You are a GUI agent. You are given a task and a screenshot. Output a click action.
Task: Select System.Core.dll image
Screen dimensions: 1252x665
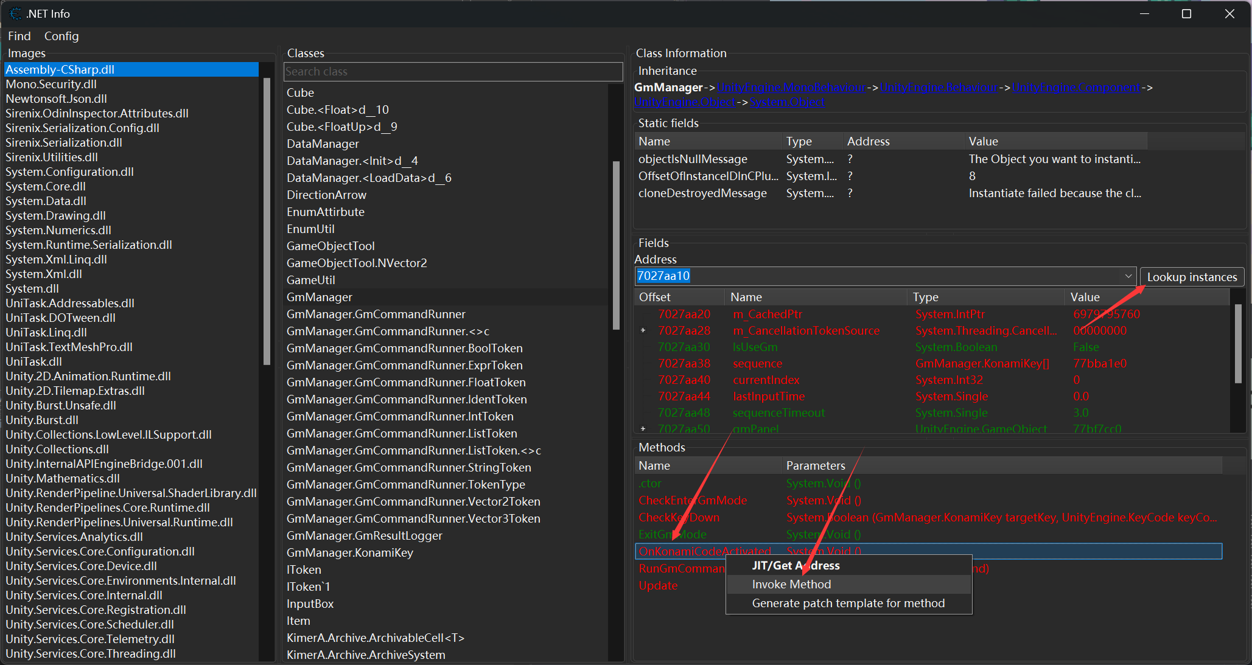(x=46, y=186)
